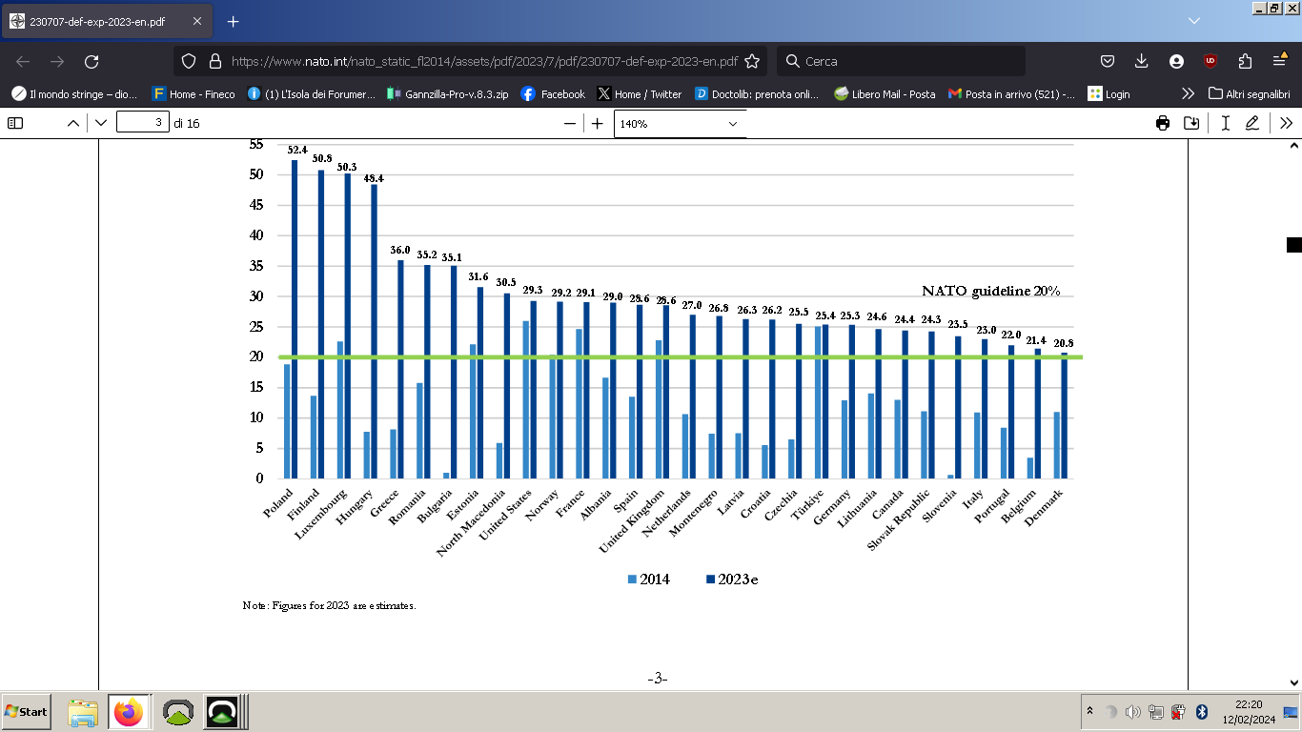Viewport: 1302px width, 732px height.
Task: Select the PDF text annotation tool
Action: point(1226,123)
